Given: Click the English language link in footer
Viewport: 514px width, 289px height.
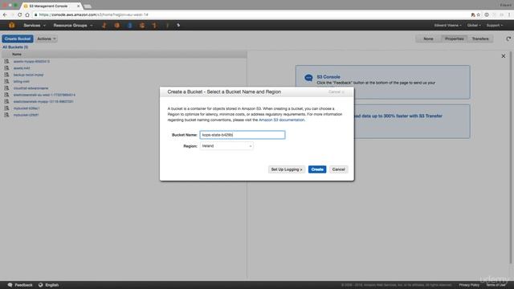Looking at the screenshot, I should tap(51, 285).
